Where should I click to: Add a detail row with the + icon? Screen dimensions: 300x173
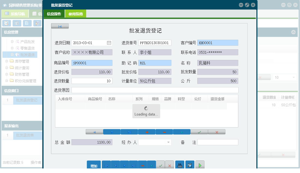[x=147, y=132]
